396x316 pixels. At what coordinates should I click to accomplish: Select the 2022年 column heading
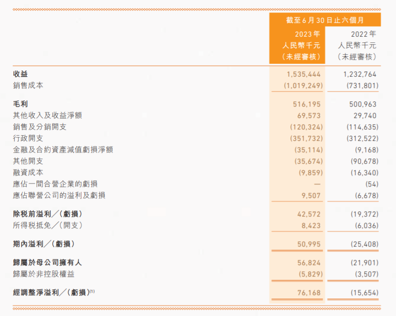pos(363,34)
